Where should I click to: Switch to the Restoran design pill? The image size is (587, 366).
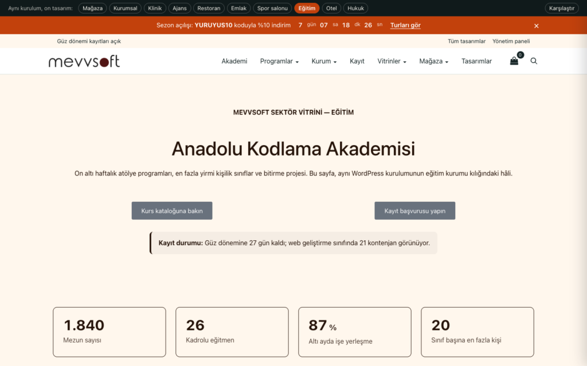(x=209, y=8)
